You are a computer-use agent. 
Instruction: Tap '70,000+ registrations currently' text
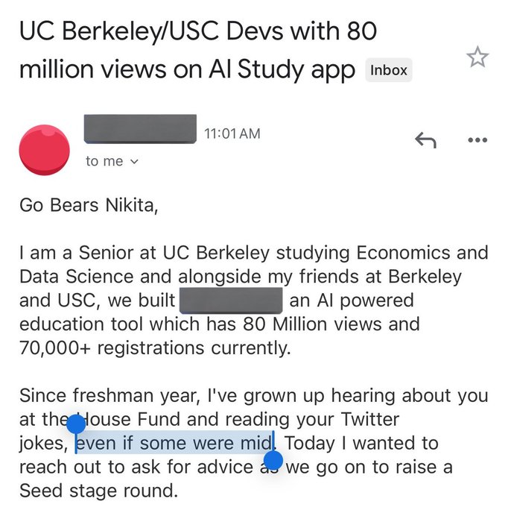155,348
